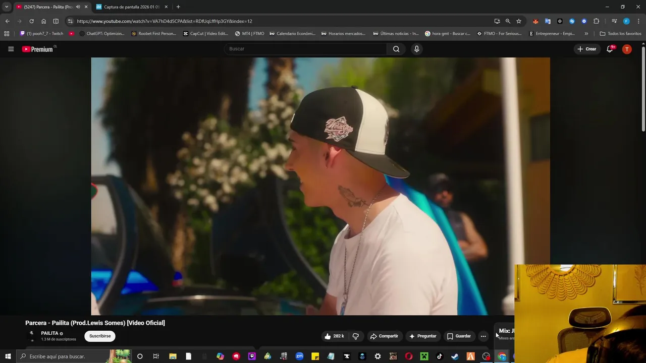Like the video with 282 k likes

(334, 336)
